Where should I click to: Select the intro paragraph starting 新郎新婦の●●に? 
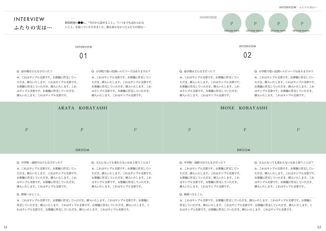(x=105, y=25)
